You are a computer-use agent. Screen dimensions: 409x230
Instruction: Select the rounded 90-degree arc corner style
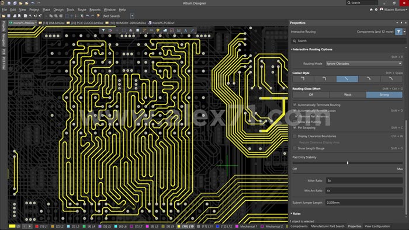point(325,79)
